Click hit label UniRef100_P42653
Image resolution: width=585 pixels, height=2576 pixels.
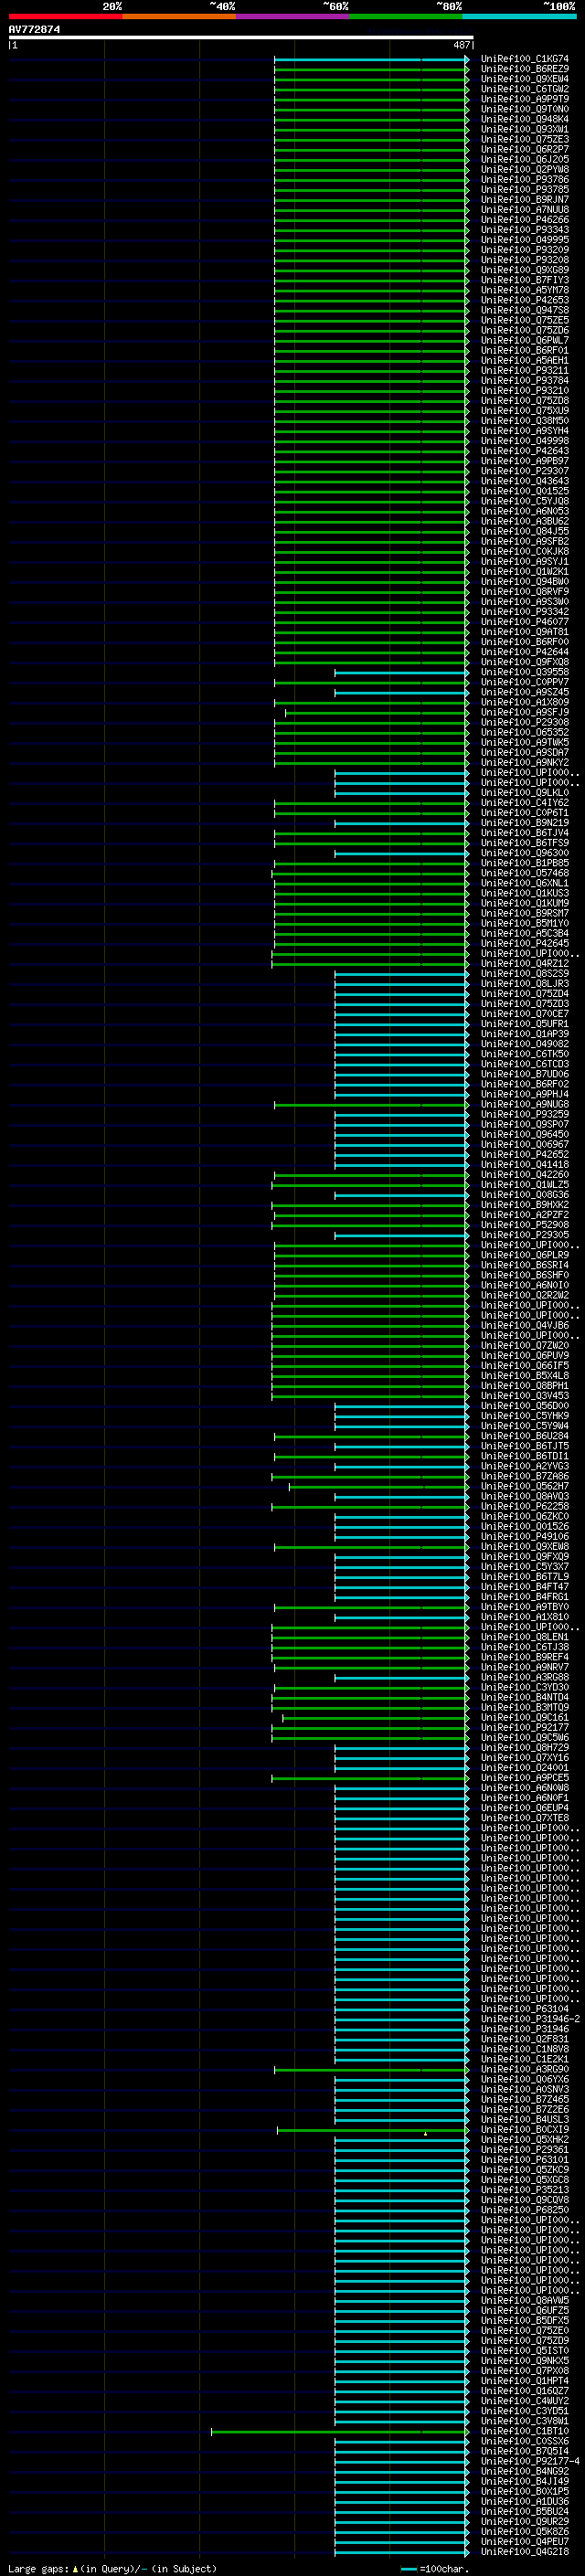(524, 300)
